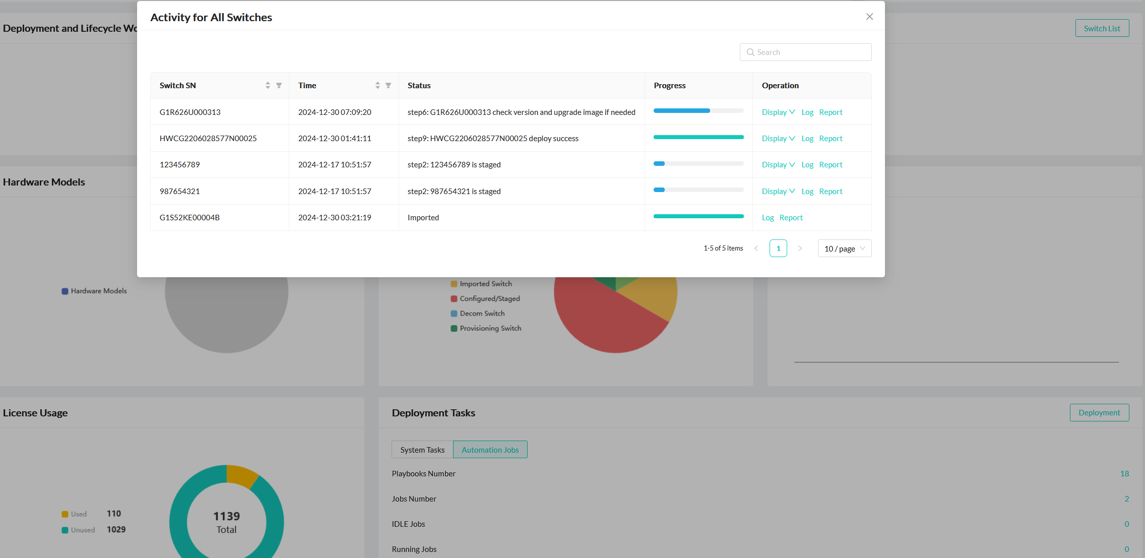Click the Deployment button
The image size is (1145, 558).
point(1099,412)
